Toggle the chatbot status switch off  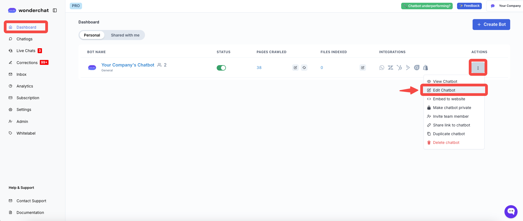221,68
